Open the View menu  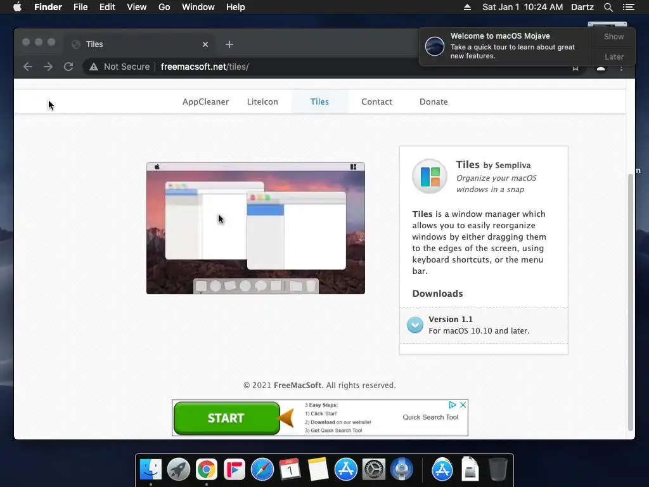137,7
